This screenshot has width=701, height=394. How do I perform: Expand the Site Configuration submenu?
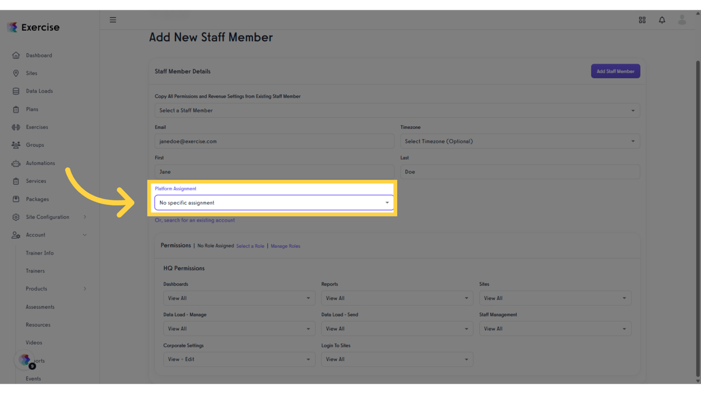click(85, 217)
